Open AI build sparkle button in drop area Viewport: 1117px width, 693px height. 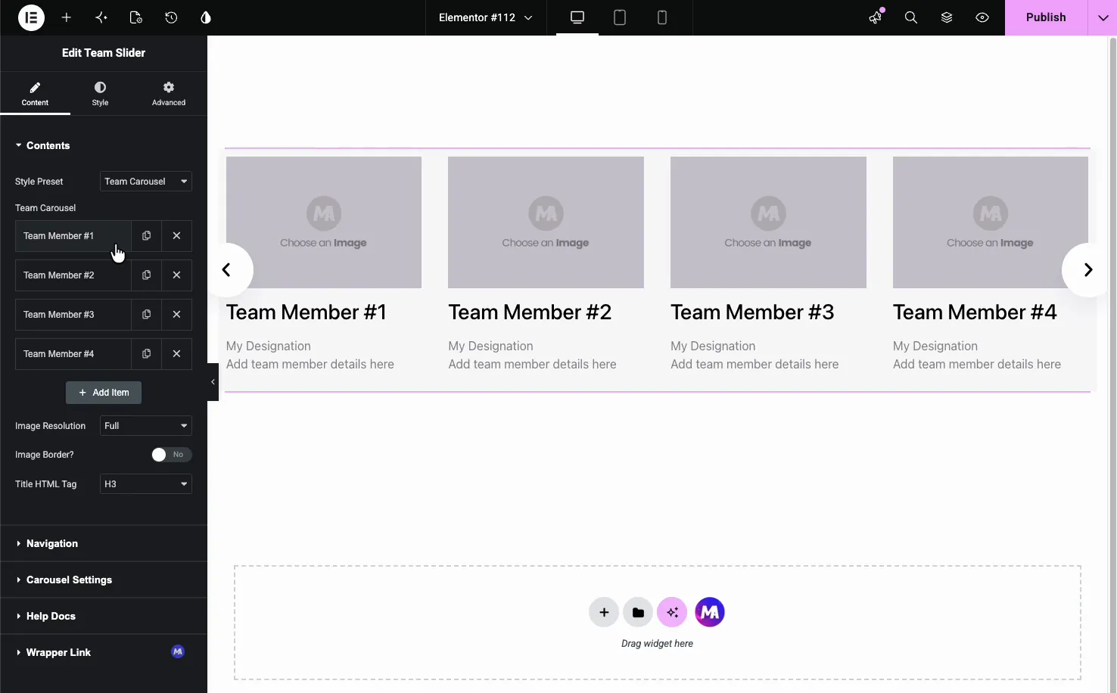672,612
